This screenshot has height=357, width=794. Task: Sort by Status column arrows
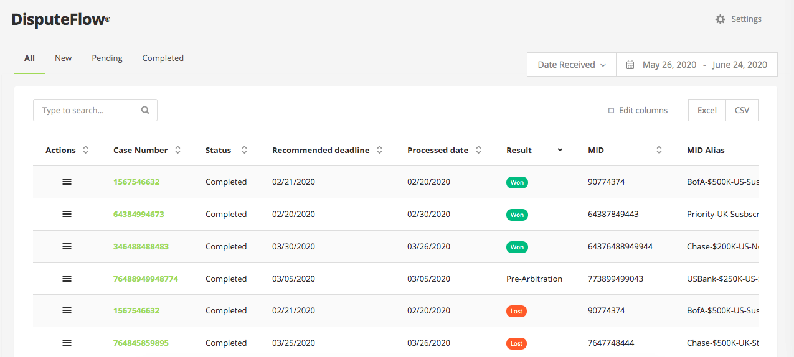pyautogui.click(x=244, y=150)
